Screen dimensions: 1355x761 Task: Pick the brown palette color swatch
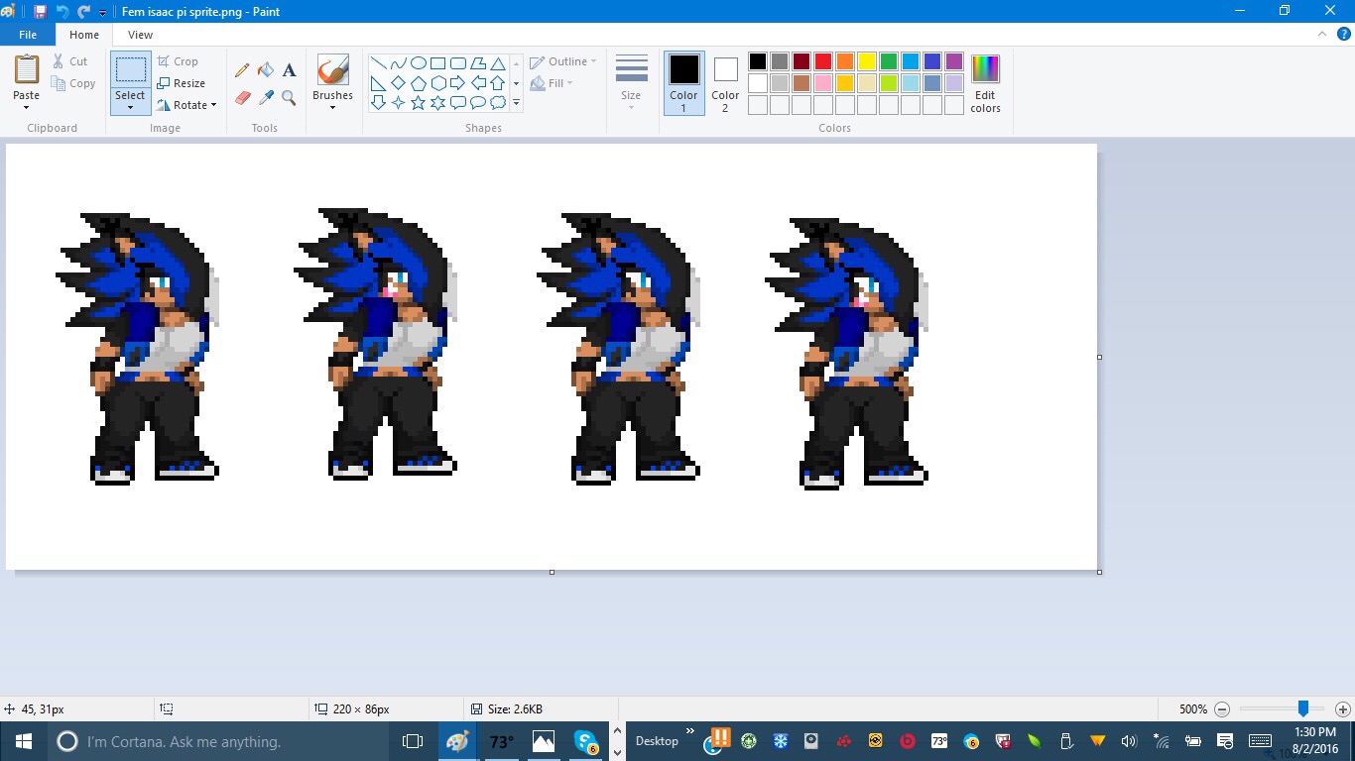click(801, 83)
